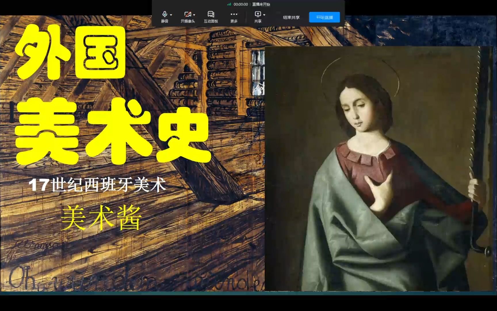This screenshot has width=497, height=311.
Task: Click the yellow 美术酱 author text
Action: (x=102, y=218)
